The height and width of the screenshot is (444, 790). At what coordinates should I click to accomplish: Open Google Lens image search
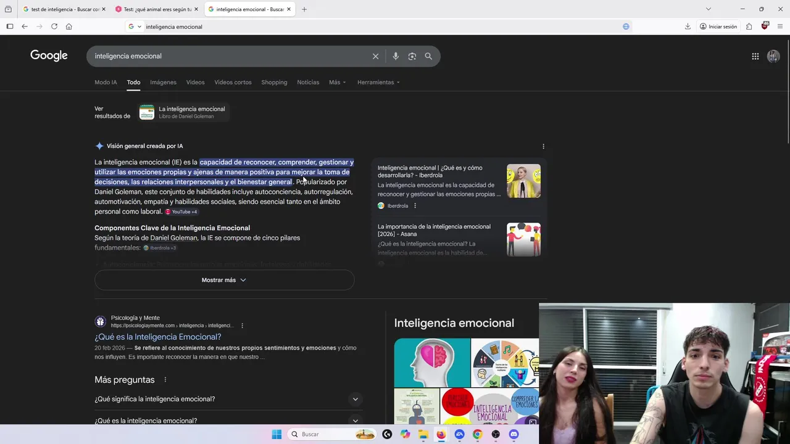tap(412, 56)
